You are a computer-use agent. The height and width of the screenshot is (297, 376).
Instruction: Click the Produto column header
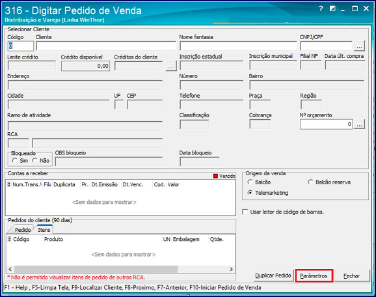[102, 239]
